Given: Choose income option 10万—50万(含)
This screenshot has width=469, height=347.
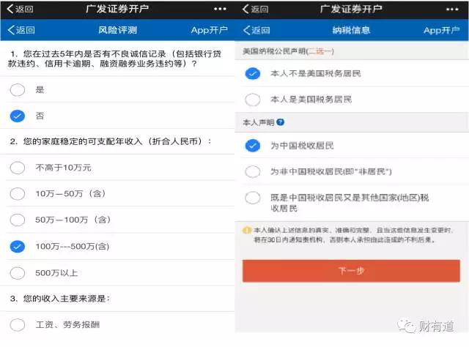Looking at the screenshot, I should point(18,193).
